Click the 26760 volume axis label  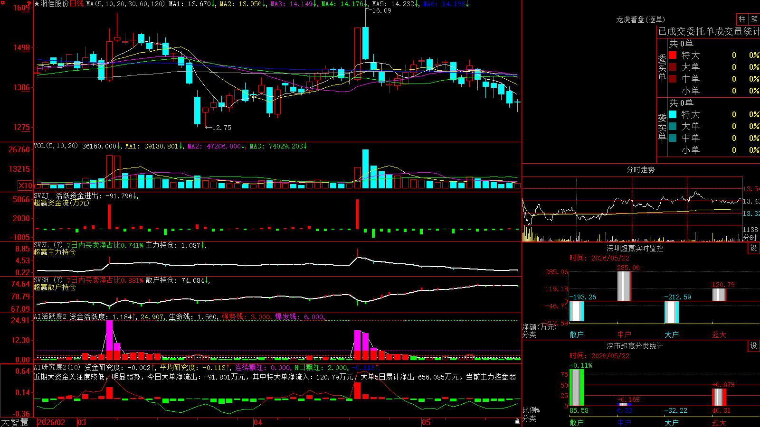19,149
